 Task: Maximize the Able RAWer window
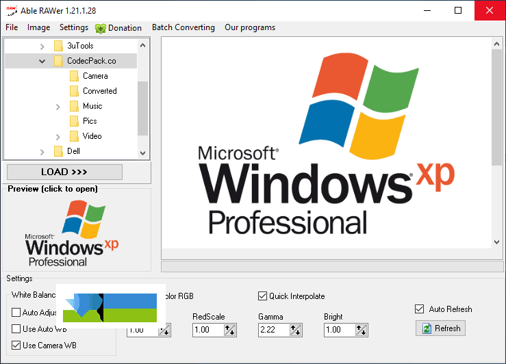pos(458,11)
